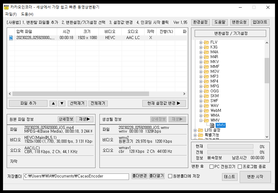The width and height of the screenshot is (278, 193).
Task: Click 선택제거 to remove selected file
Action: click(77, 103)
